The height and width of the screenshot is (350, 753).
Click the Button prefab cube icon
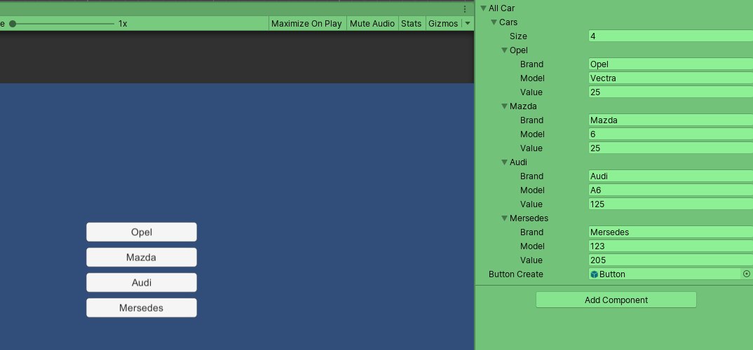(594, 274)
